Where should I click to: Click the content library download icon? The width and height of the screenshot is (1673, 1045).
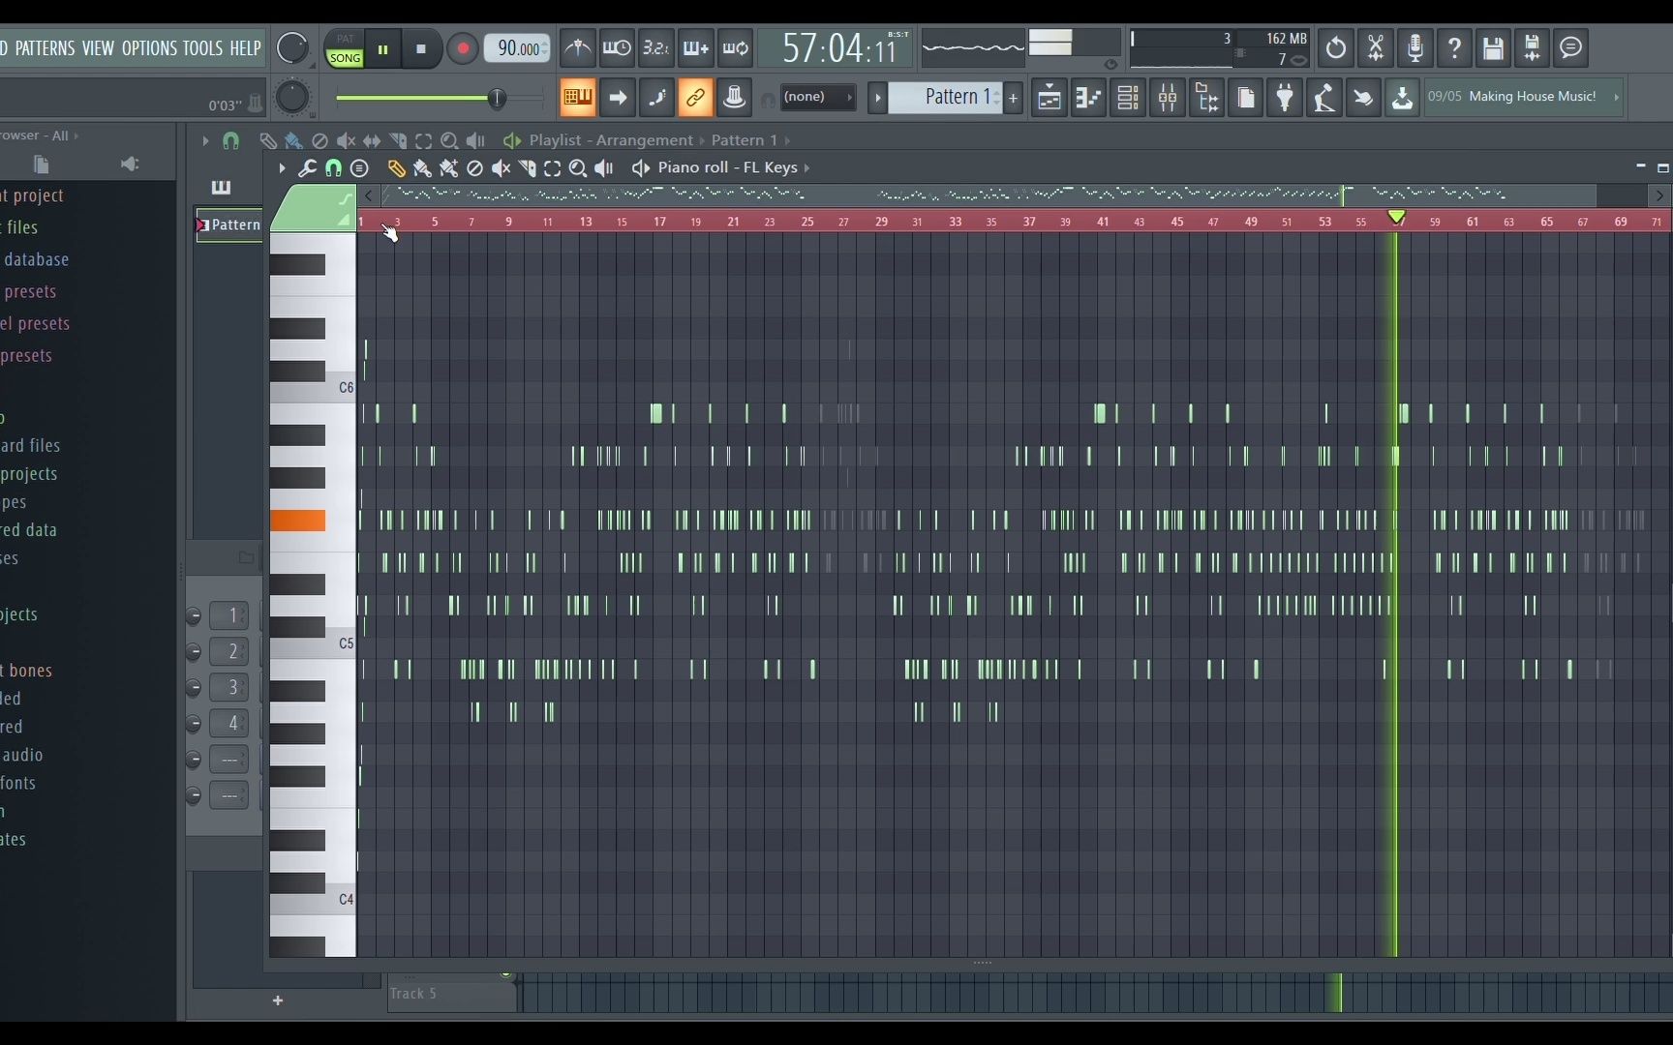click(1402, 98)
